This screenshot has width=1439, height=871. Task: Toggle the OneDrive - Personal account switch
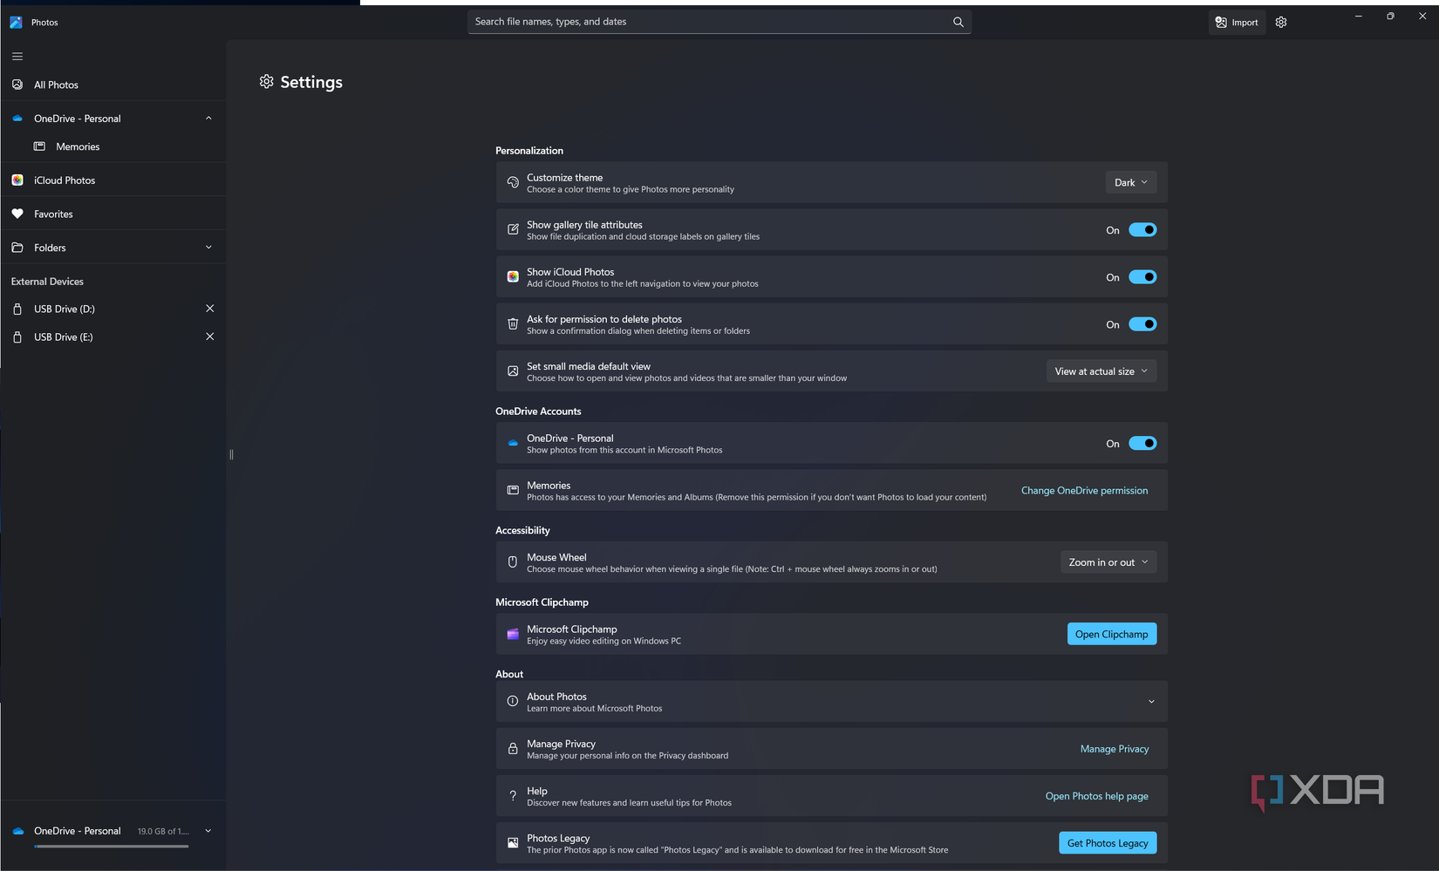tap(1142, 444)
